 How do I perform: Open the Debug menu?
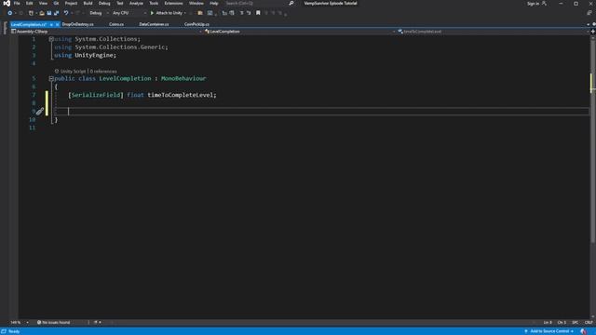(104, 4)
